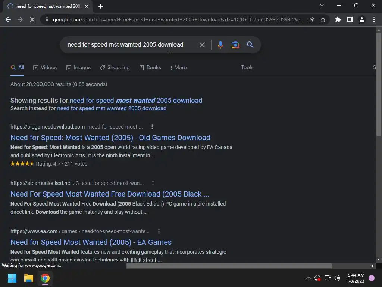
Task: Open the steamunlocked Free Download result
Action: 110,194
